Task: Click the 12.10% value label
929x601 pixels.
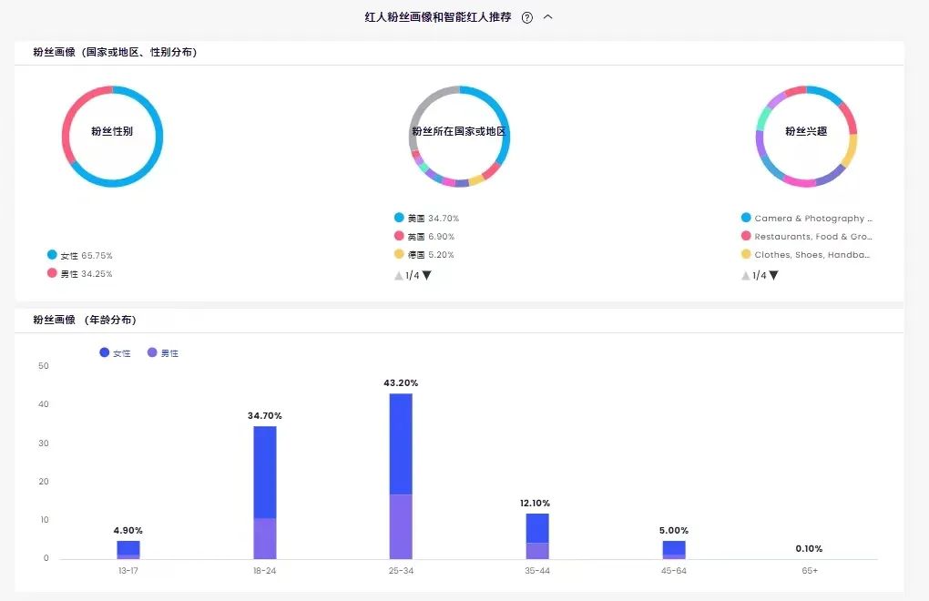Action: point(535,504)
